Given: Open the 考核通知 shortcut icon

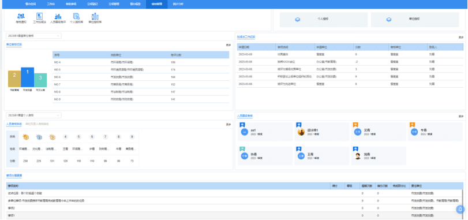Looking at the screenshot, I should (21, 16).
